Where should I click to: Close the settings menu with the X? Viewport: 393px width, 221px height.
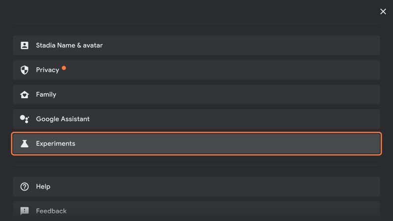tap(383, 11)
